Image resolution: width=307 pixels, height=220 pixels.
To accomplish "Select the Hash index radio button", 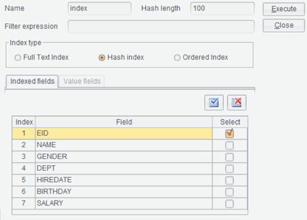I will pos(102,58).
